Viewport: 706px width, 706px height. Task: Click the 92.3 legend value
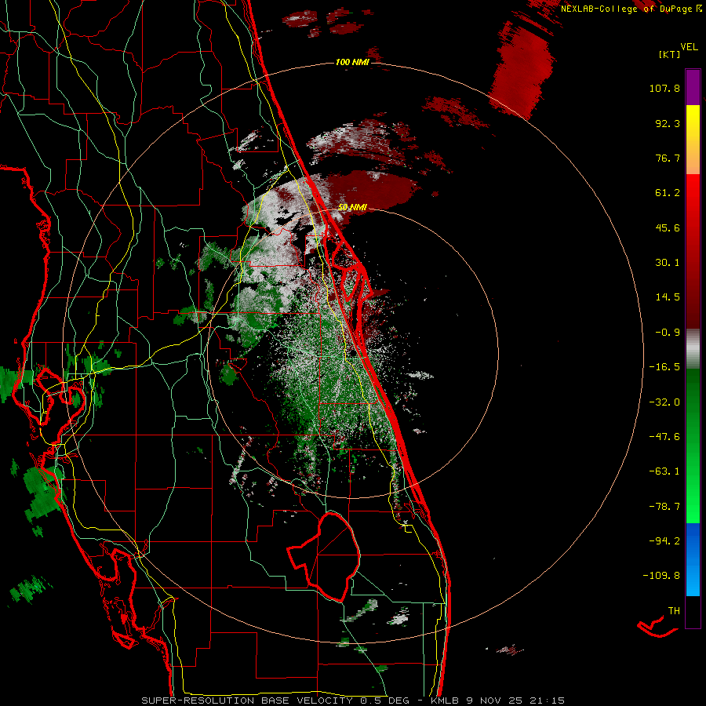point(668,123)
